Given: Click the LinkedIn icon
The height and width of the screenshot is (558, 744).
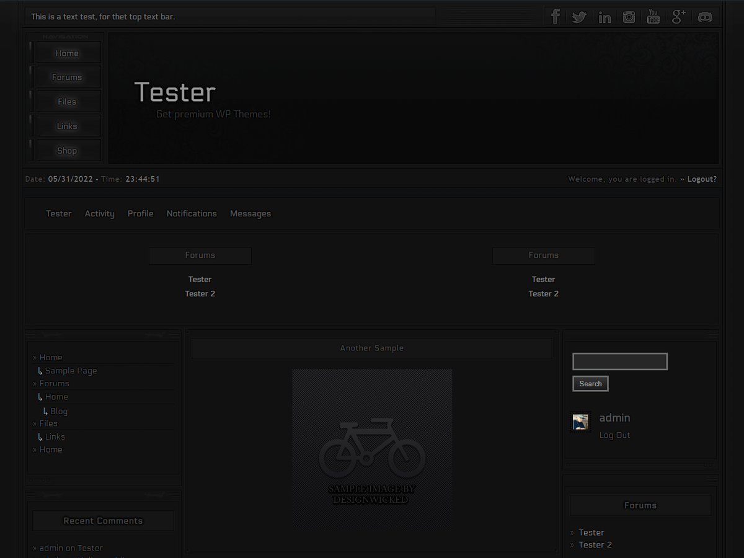Looking at the screenshot, I should click(x=604, y=17).
